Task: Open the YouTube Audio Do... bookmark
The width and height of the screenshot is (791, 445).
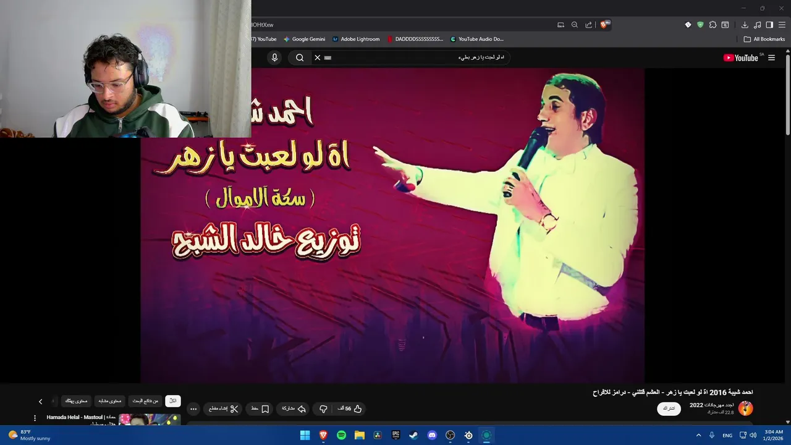Action: (477, 39)
